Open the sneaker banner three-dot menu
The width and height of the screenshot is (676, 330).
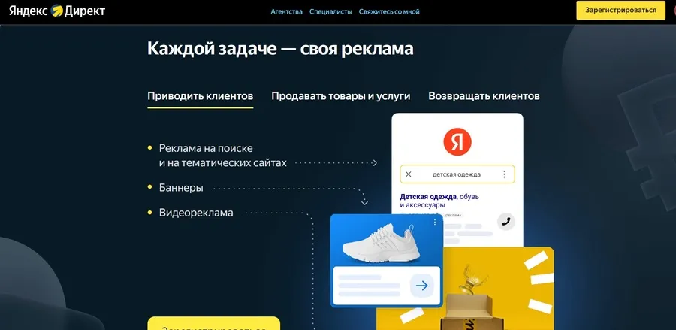(435, 223)
